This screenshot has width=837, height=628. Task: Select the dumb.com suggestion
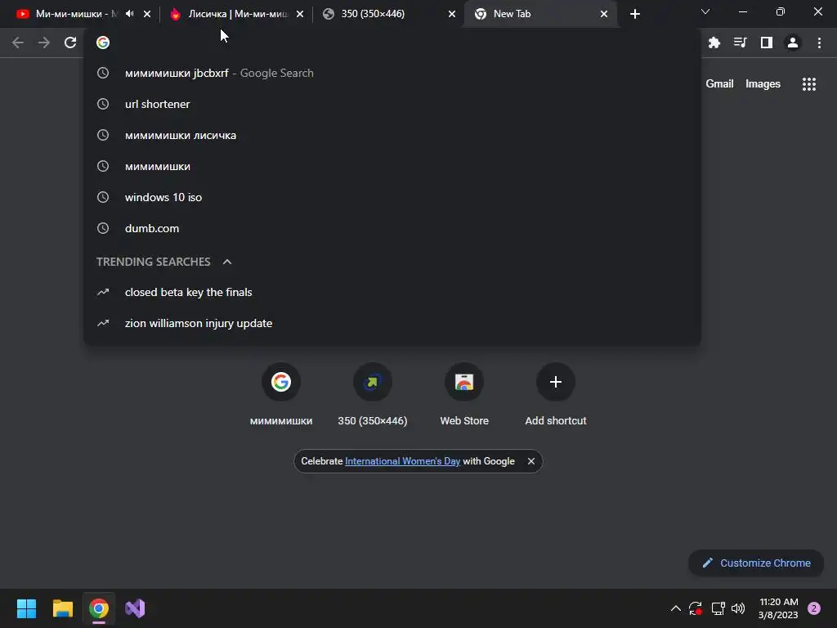click(392, 228)
